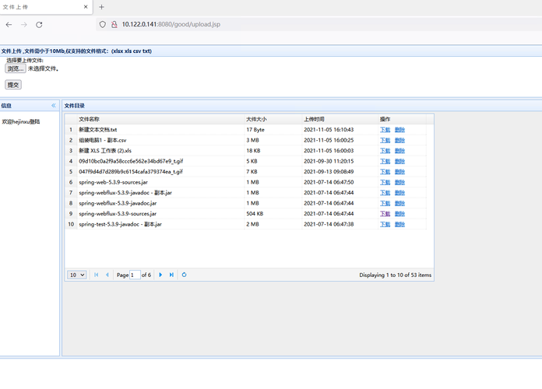Collapse the 信息 panel with the double chevron
Screen dimensions: 542x389
[54, 106]
